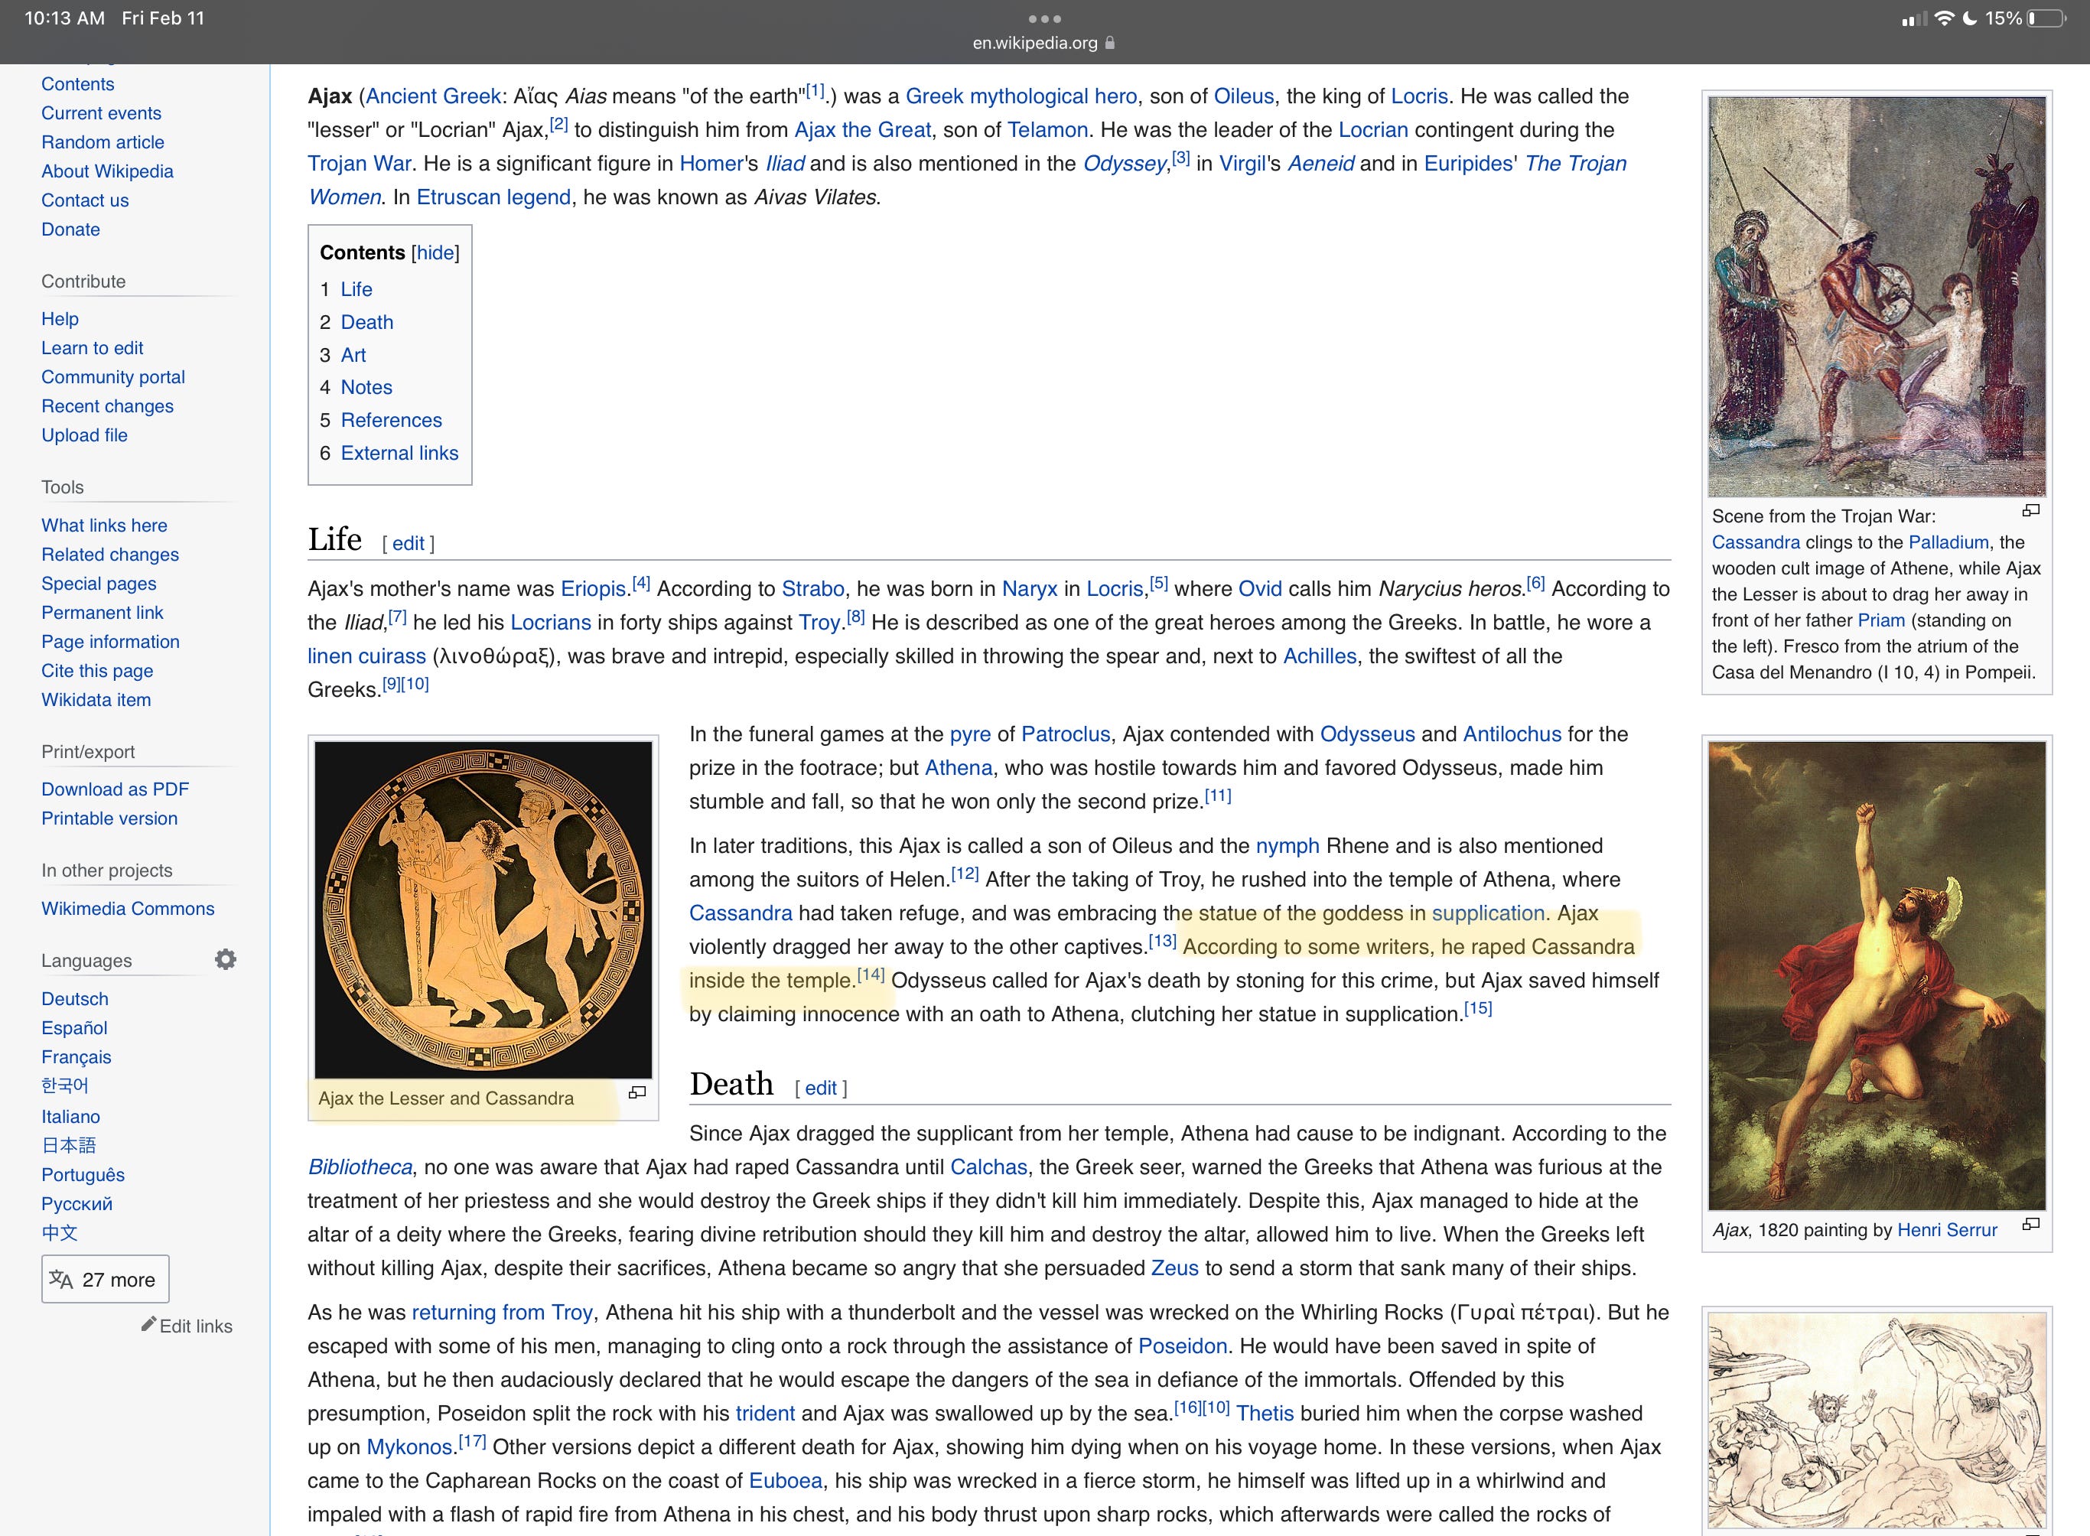Viewport: 2090px width, 1536px height.
Task: Open the Languages settings gear icon
Action: 225,958
